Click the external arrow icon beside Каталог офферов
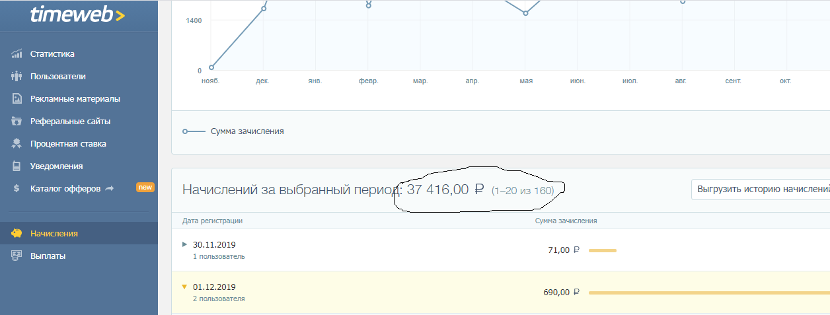Image resolution: width=830 pixels, height=315 pixels. tap(110, 188)
